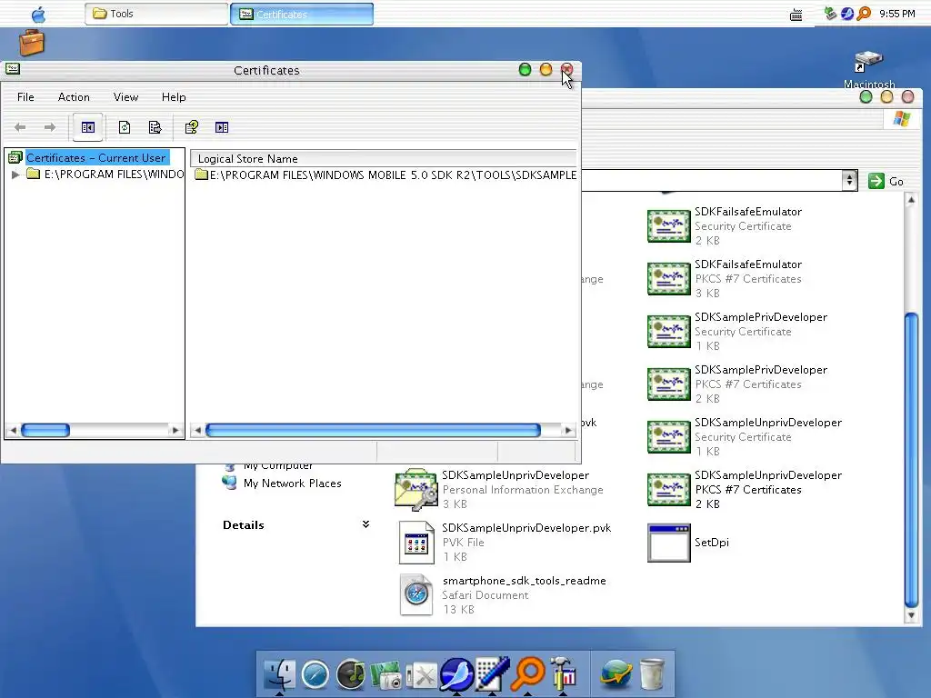Viewport: 931px width, 698px height.
Task: Click the Show/Hide Action Pane toolbar icon
Action: pyautogui.click(x=222, y=127)
